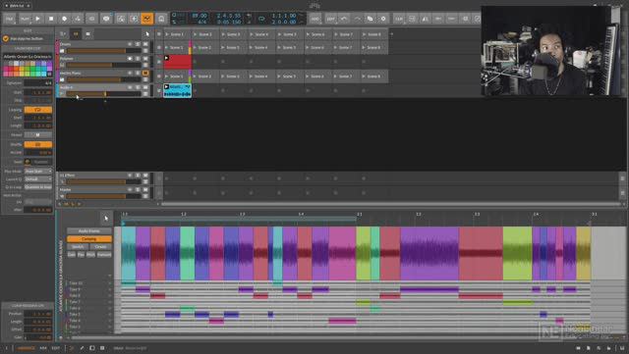Open the Q to Loop dropdown
The height and width of the screenshot is (354, 629).
tap(38, 187)
